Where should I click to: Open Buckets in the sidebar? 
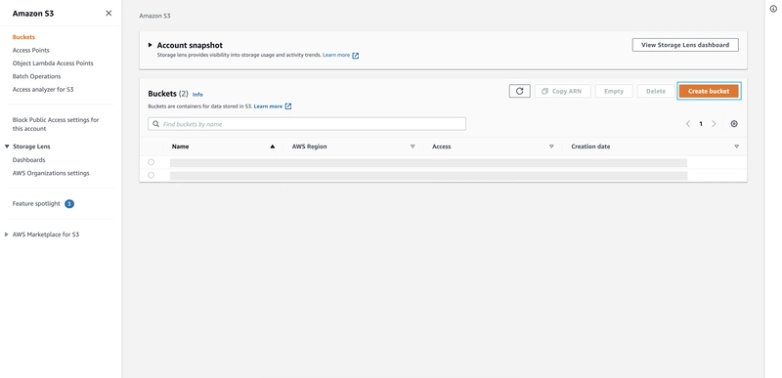click(x=23, y=37)
